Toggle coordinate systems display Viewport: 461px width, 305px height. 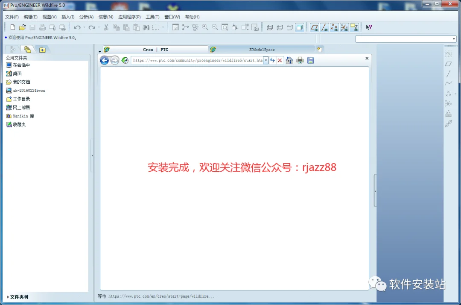pyautogui.click(x=344, y=27)
